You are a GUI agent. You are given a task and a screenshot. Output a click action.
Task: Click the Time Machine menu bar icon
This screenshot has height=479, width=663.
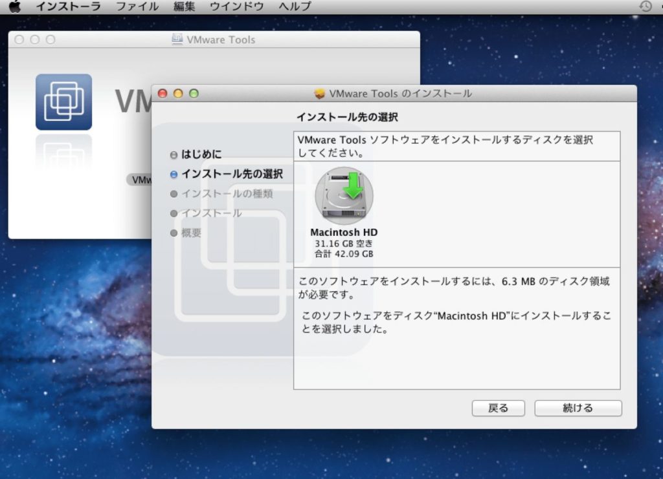coord(646,6)
